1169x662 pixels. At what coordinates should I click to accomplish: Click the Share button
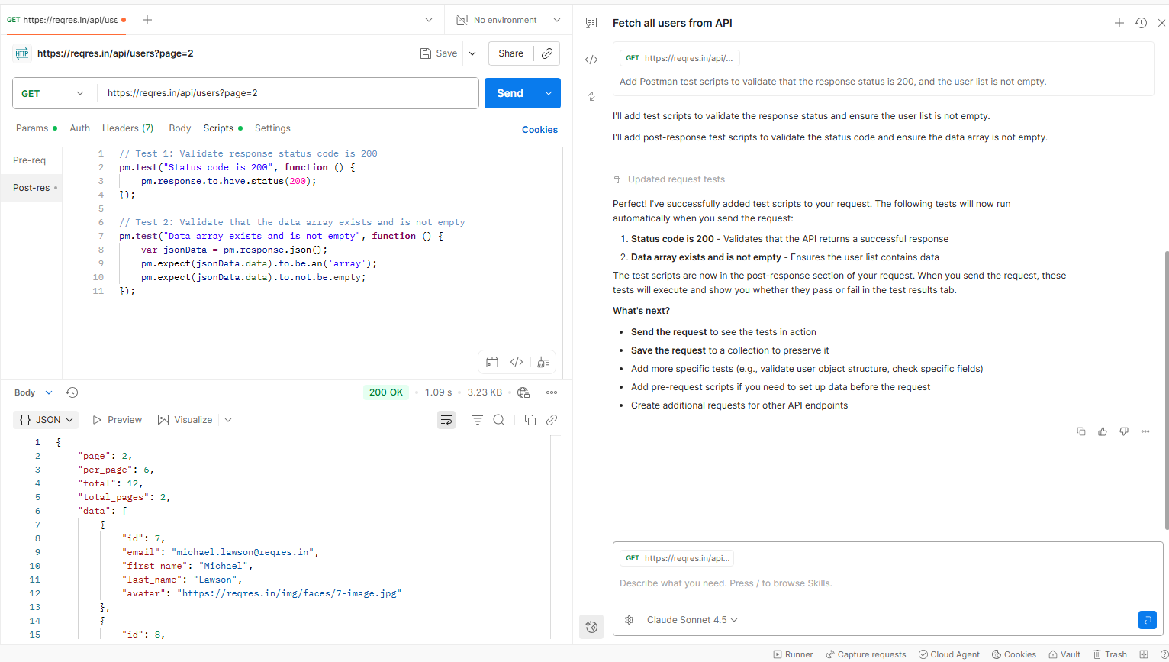(x=511, y=53)
